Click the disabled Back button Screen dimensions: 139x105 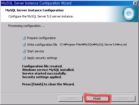coord(71,99)
